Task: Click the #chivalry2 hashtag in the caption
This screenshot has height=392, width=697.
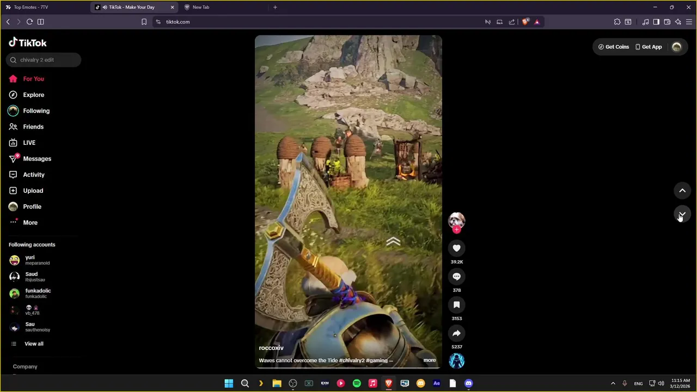Action: point(352,360)
